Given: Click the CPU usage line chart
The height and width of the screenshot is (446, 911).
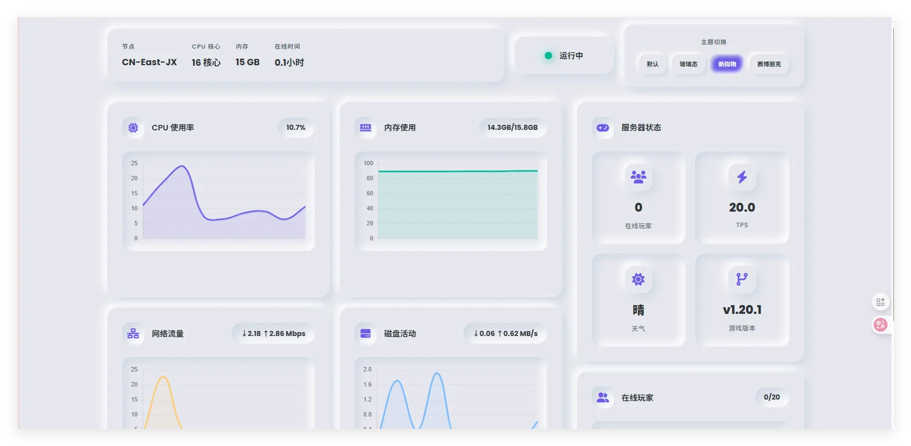Looking at the screenshot, I should 218,201.
